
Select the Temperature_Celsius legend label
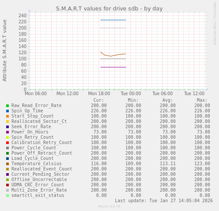(x=37, y=164)
